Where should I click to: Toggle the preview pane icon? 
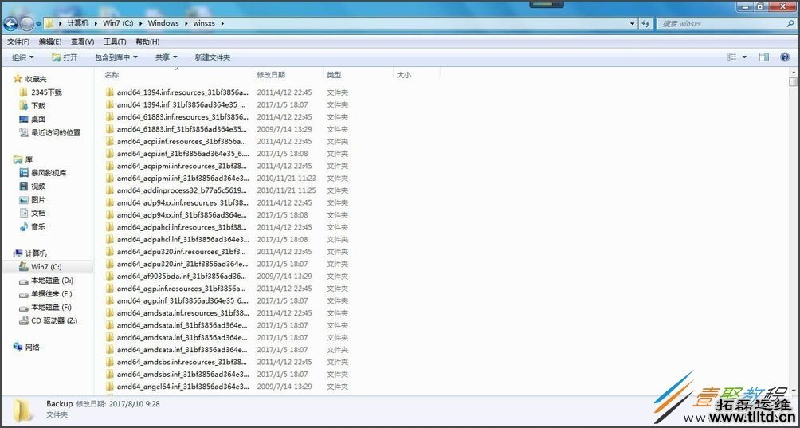764,57
